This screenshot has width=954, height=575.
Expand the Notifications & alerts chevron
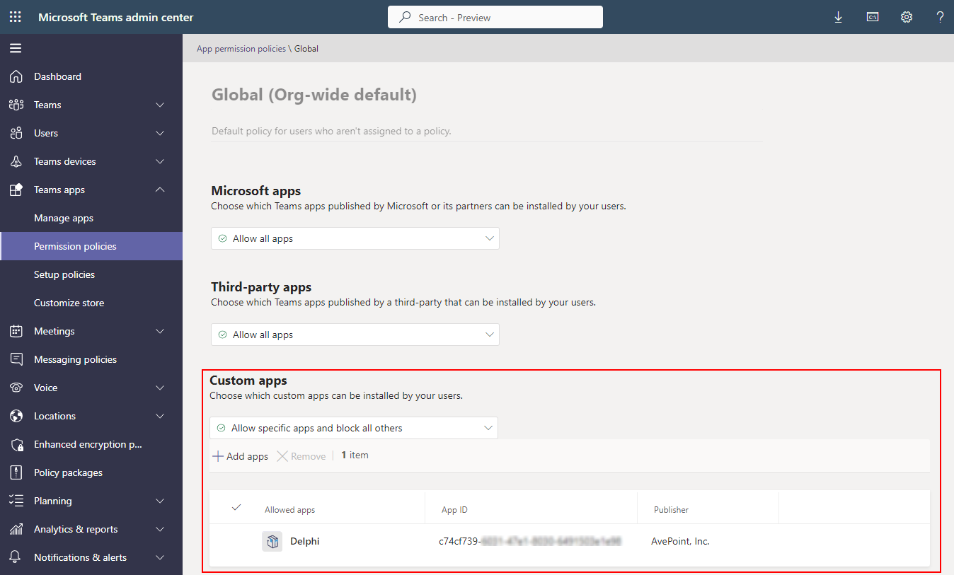[160, 557]
